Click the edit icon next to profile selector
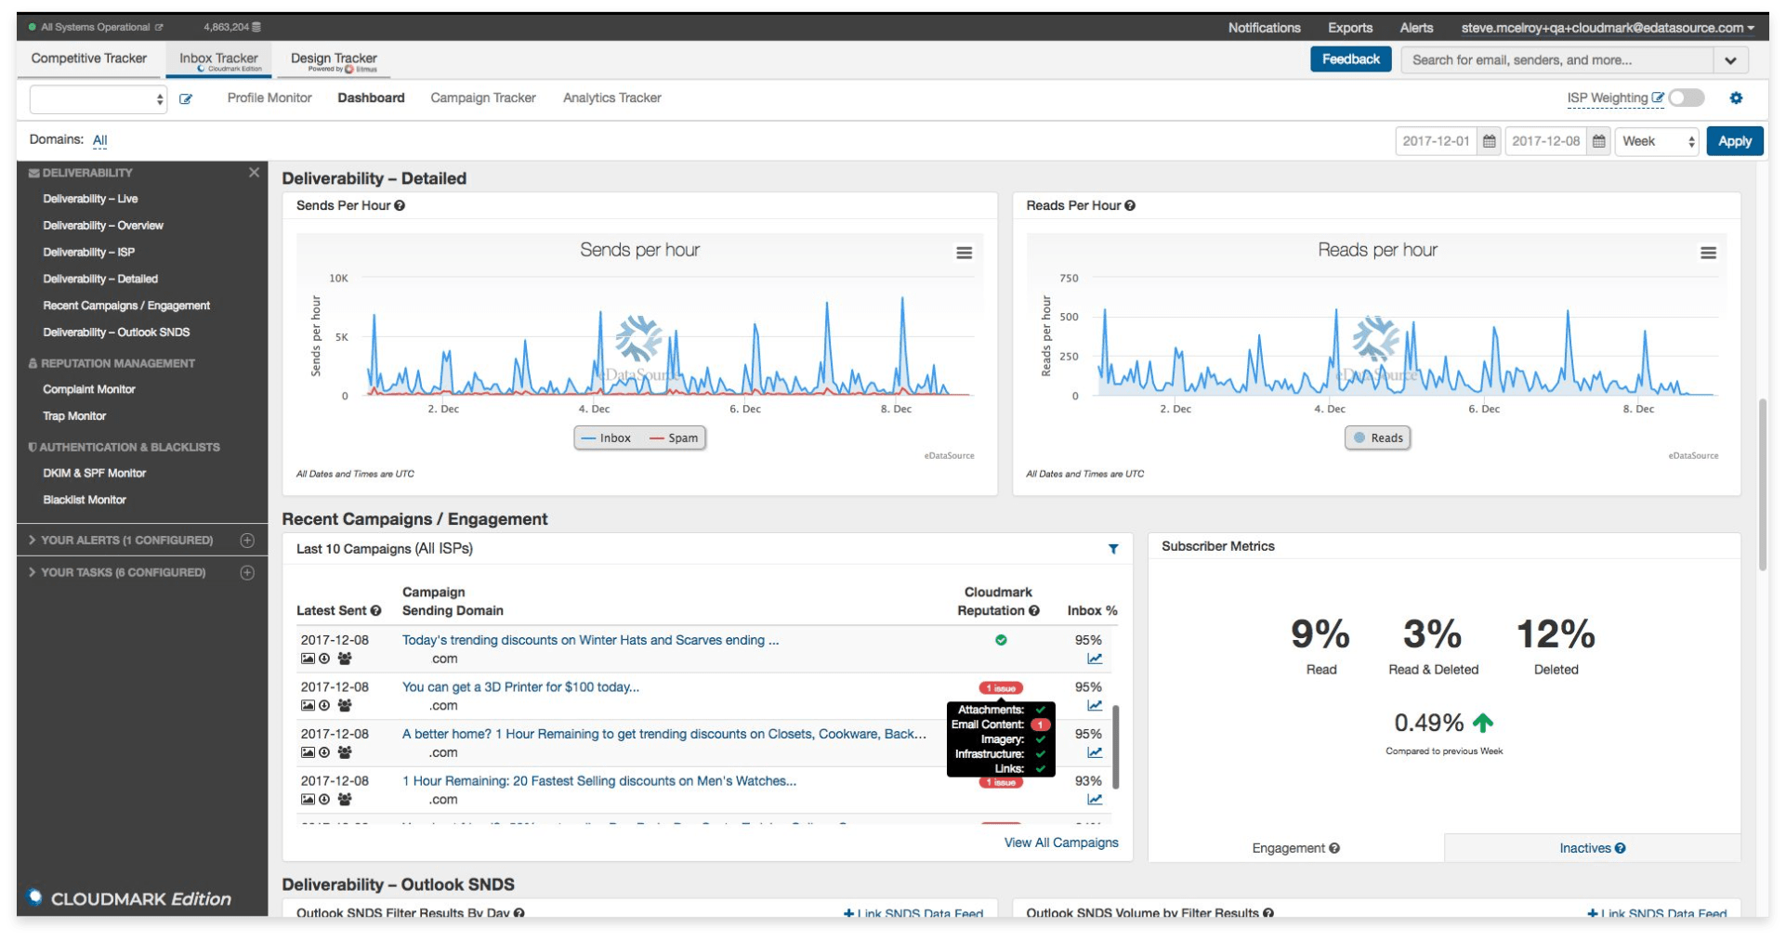 click(x=186, y=98)
